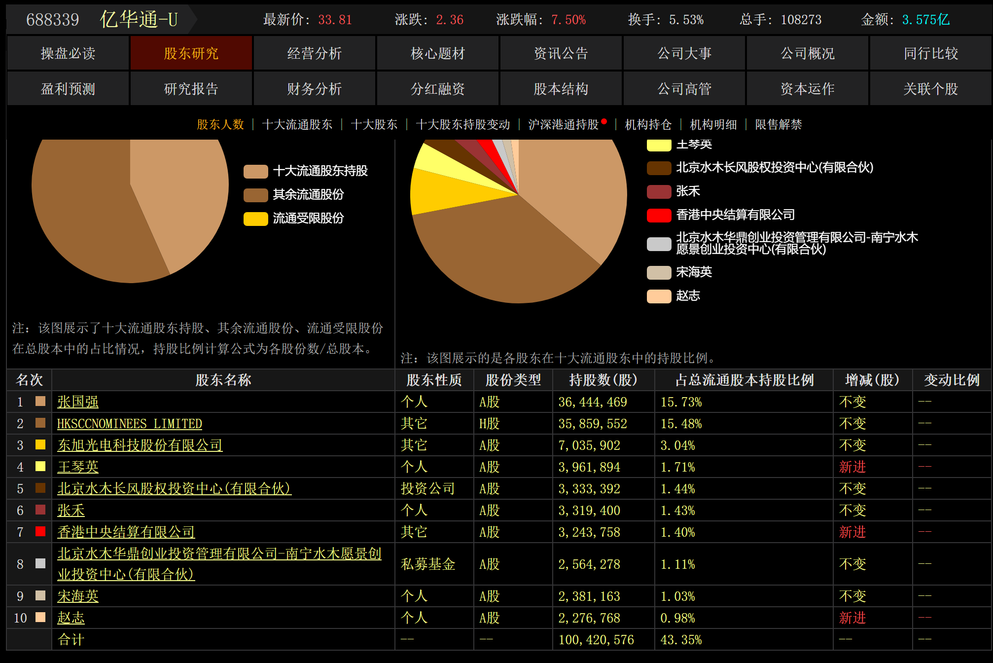Select 同行比较 navigation button
This screenshot has width=993, height=663.
click(930, 53)
